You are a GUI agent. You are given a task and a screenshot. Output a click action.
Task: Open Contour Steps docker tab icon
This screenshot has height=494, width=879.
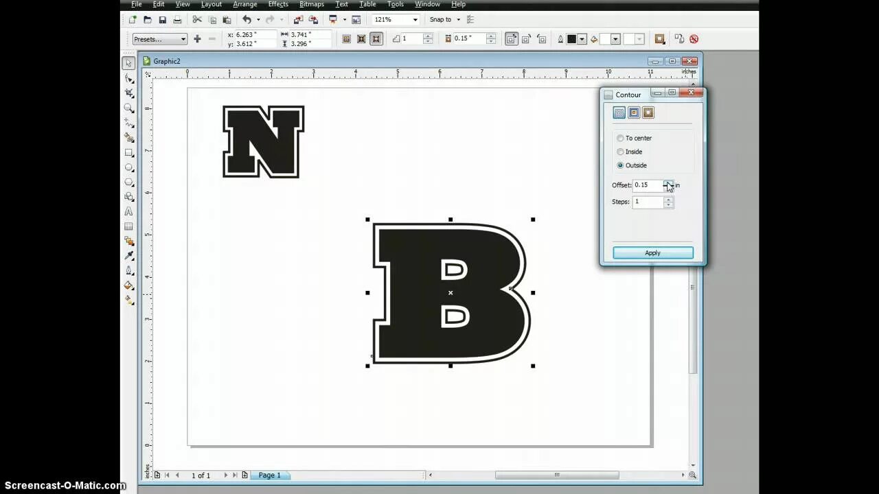[619, 113]
